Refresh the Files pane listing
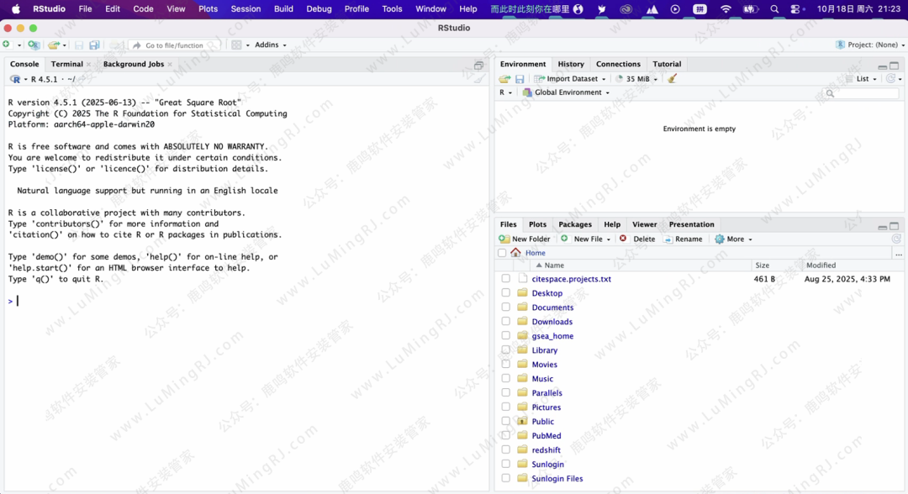The image size is (908, 494). (x=896, y=239)
